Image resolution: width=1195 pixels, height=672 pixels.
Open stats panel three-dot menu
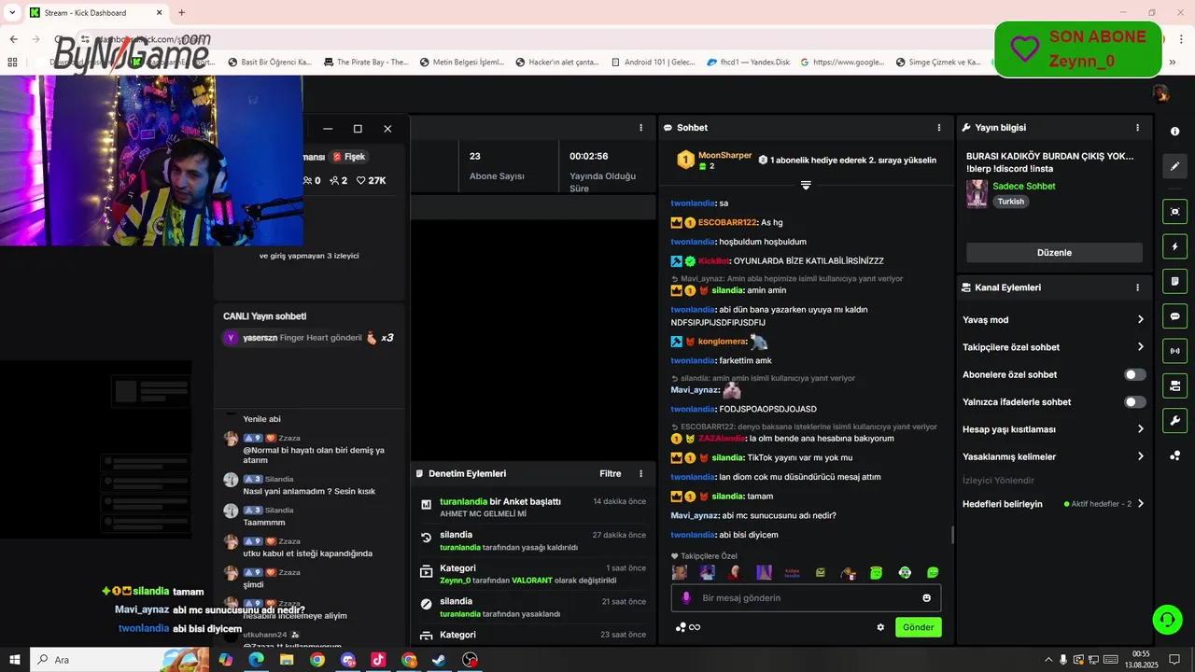(640, 128)
